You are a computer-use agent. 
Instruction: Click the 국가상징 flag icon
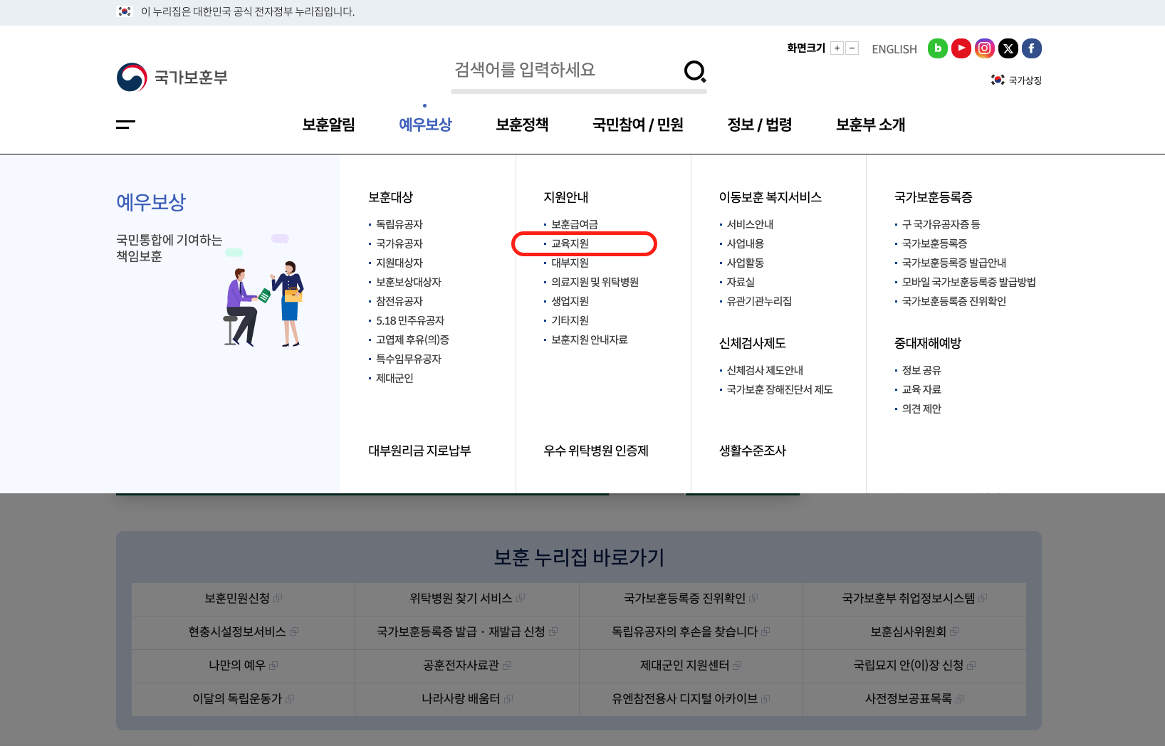pos(1015,80)
